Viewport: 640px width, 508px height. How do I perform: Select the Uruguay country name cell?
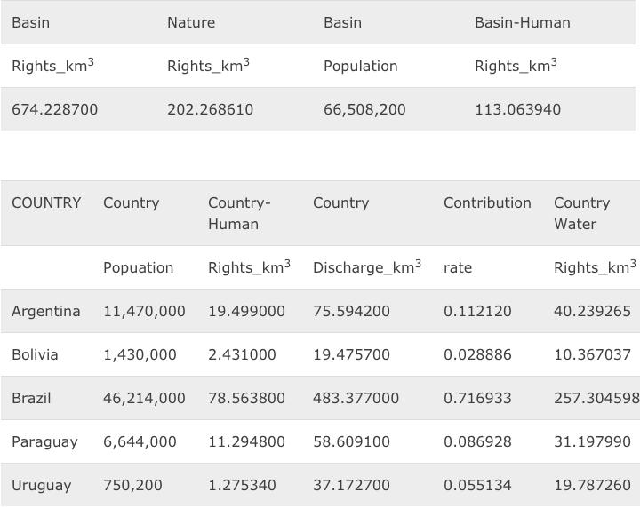tap(41, 485)
